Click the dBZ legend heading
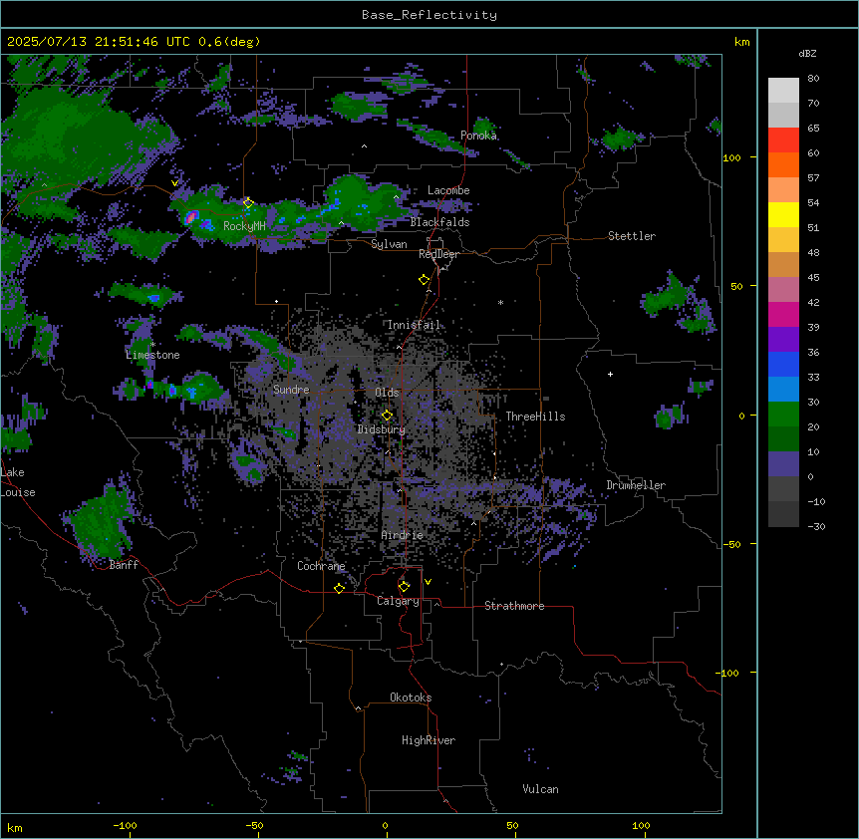 (807, 54)
